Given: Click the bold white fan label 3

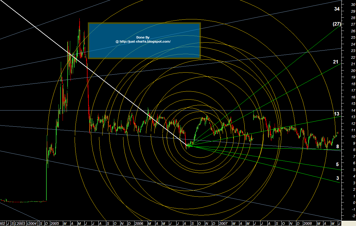Looking at the screenshot, I should pyautogui.click(x=338, y=178).
